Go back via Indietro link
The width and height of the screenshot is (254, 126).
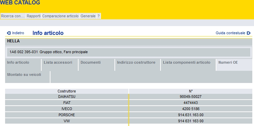(18, 33)
